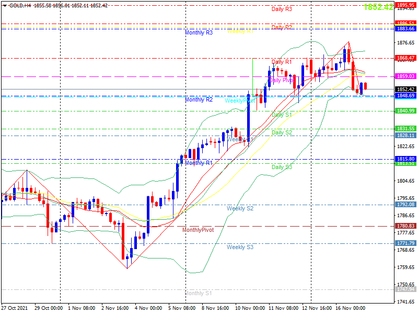418x314 pixels.
Task: Click the 1895.95 Daily R3 price tag
Action: pos(405,5)
